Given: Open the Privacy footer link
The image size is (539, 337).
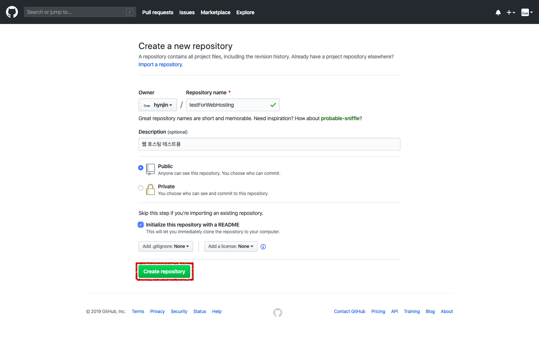Looking at the screenshot, I should point(157,312).
